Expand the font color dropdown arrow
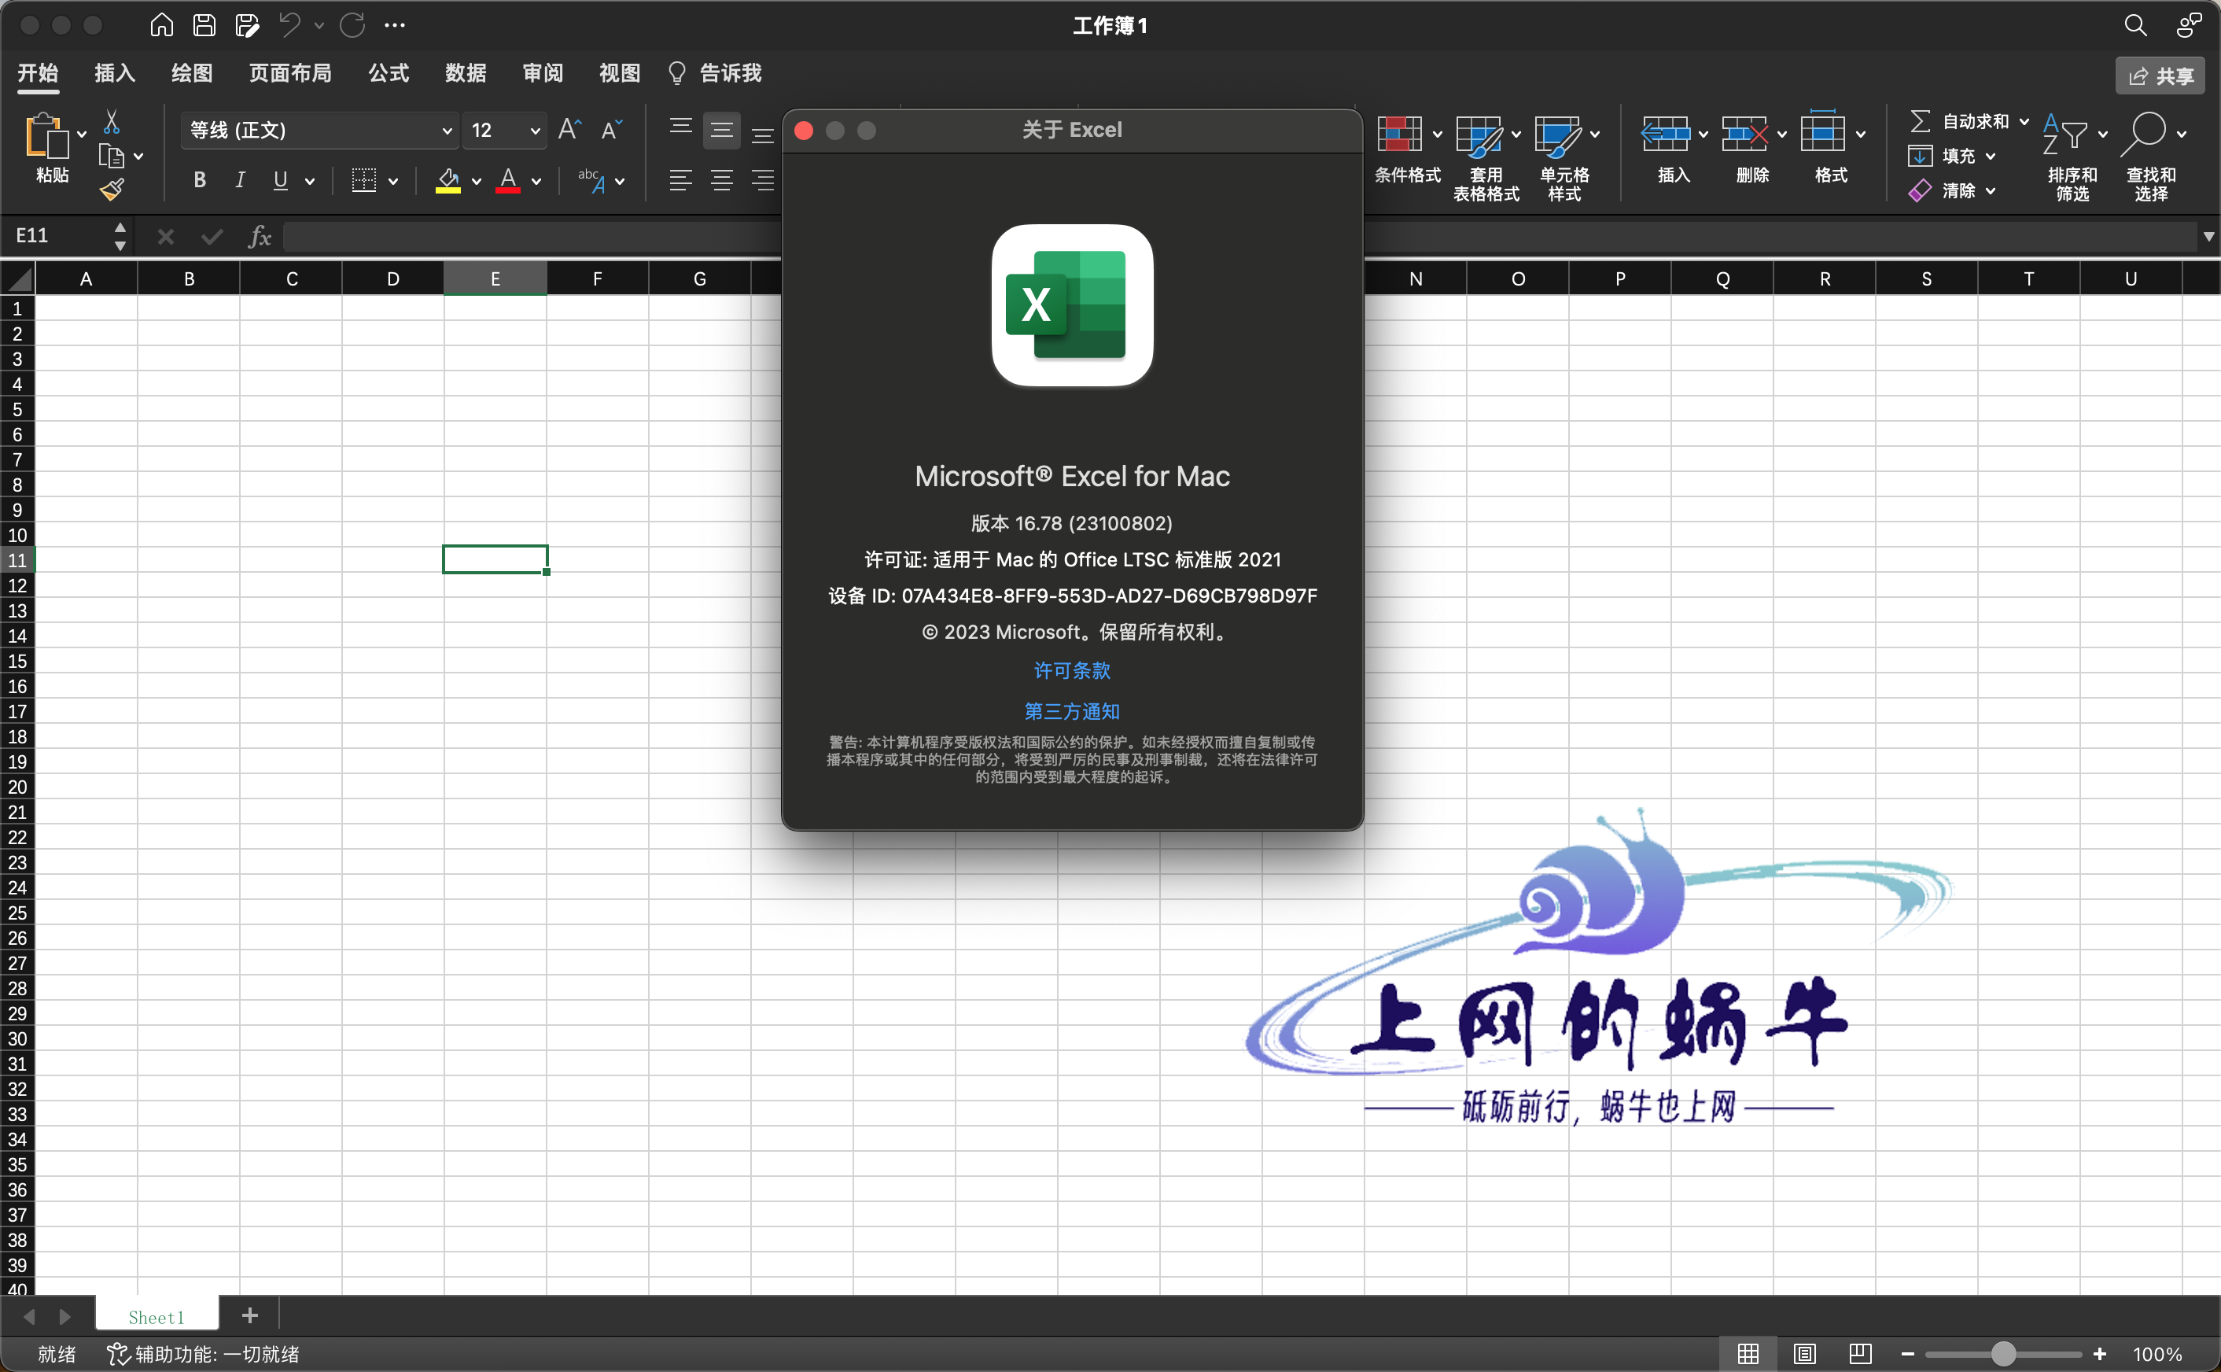 [x=536, y=182]
